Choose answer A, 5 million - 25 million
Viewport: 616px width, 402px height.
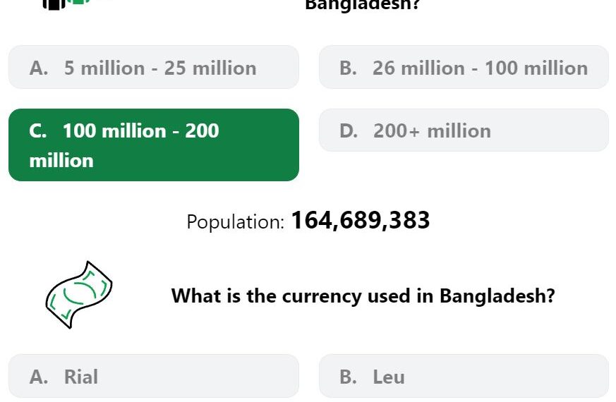coord(154,67)
